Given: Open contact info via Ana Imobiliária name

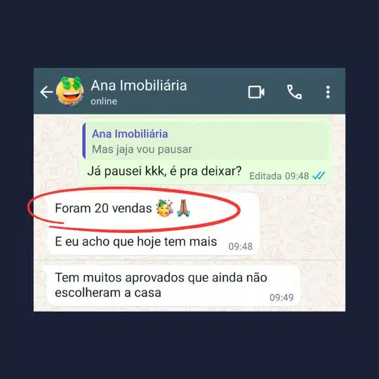Looking at the screenshot, I should coord(139,86).
